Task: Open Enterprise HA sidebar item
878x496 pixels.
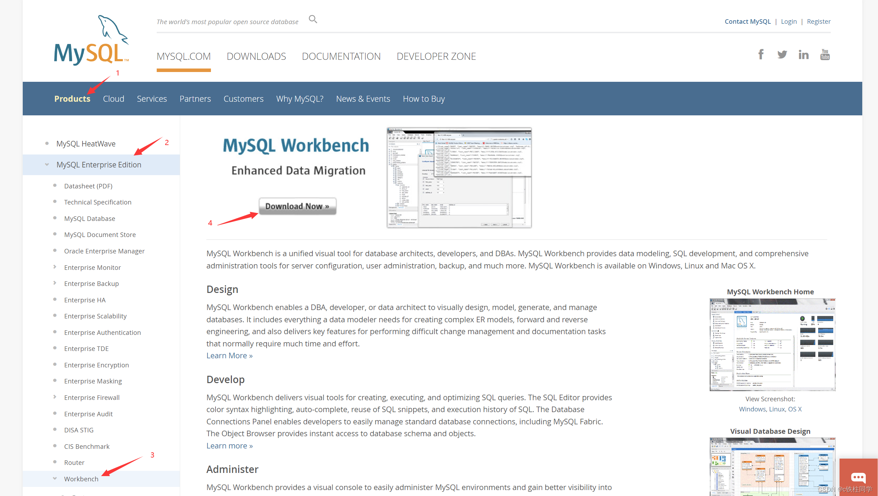Action: coord(85,300)
